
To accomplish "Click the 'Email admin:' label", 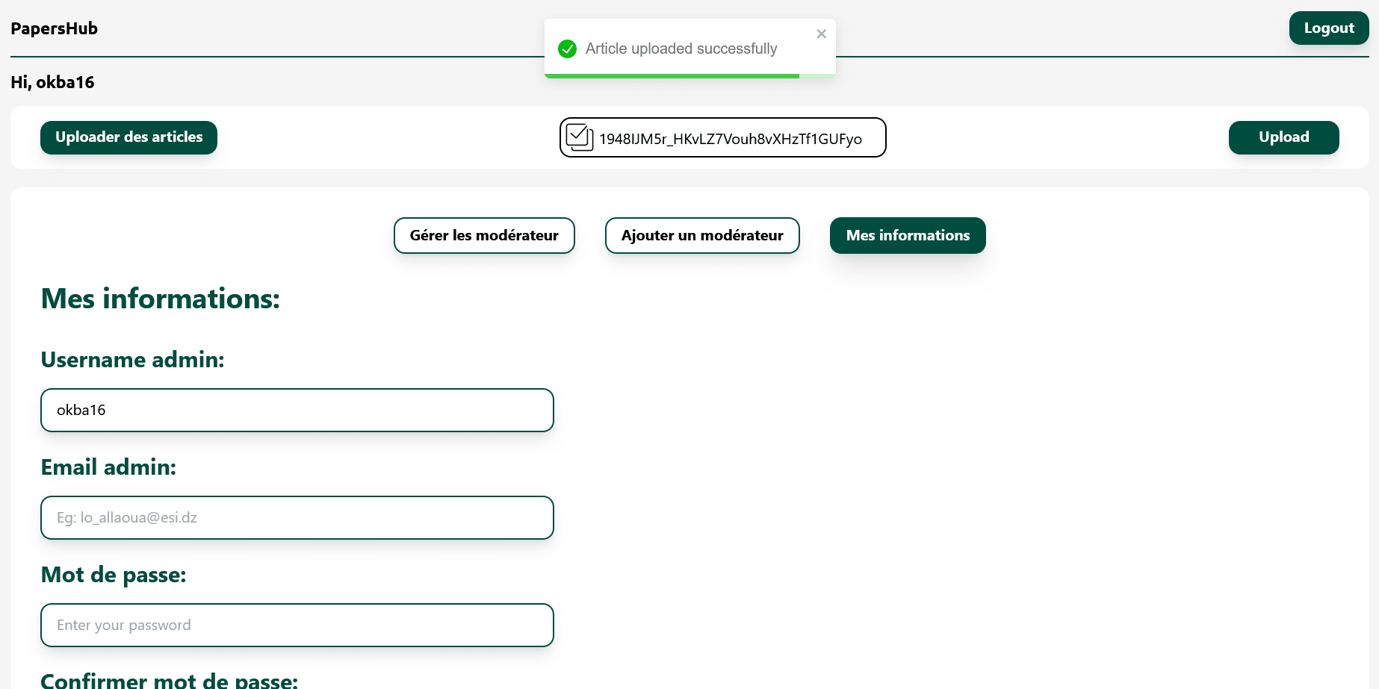I will click(108, 467).
